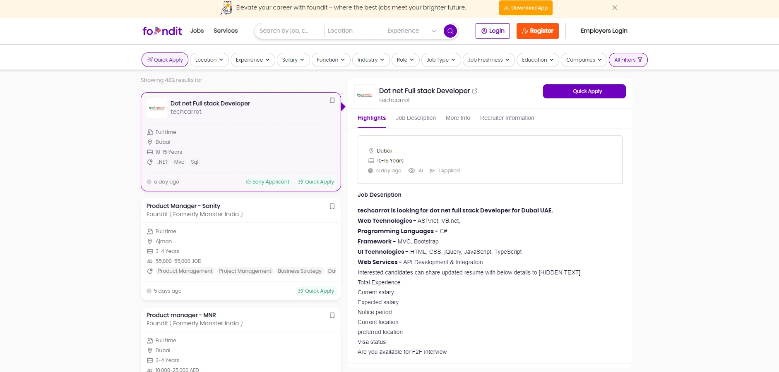The width and height of the screenshot is (779, 372).
Task: Quick Apply on Product Manager - Sanity card
Action: click(316, 291)
